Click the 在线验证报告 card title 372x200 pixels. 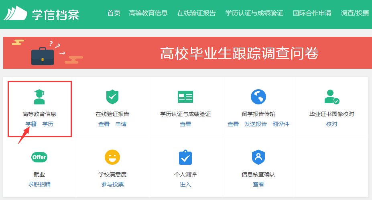pyautogui.click(x=112, y=114)
